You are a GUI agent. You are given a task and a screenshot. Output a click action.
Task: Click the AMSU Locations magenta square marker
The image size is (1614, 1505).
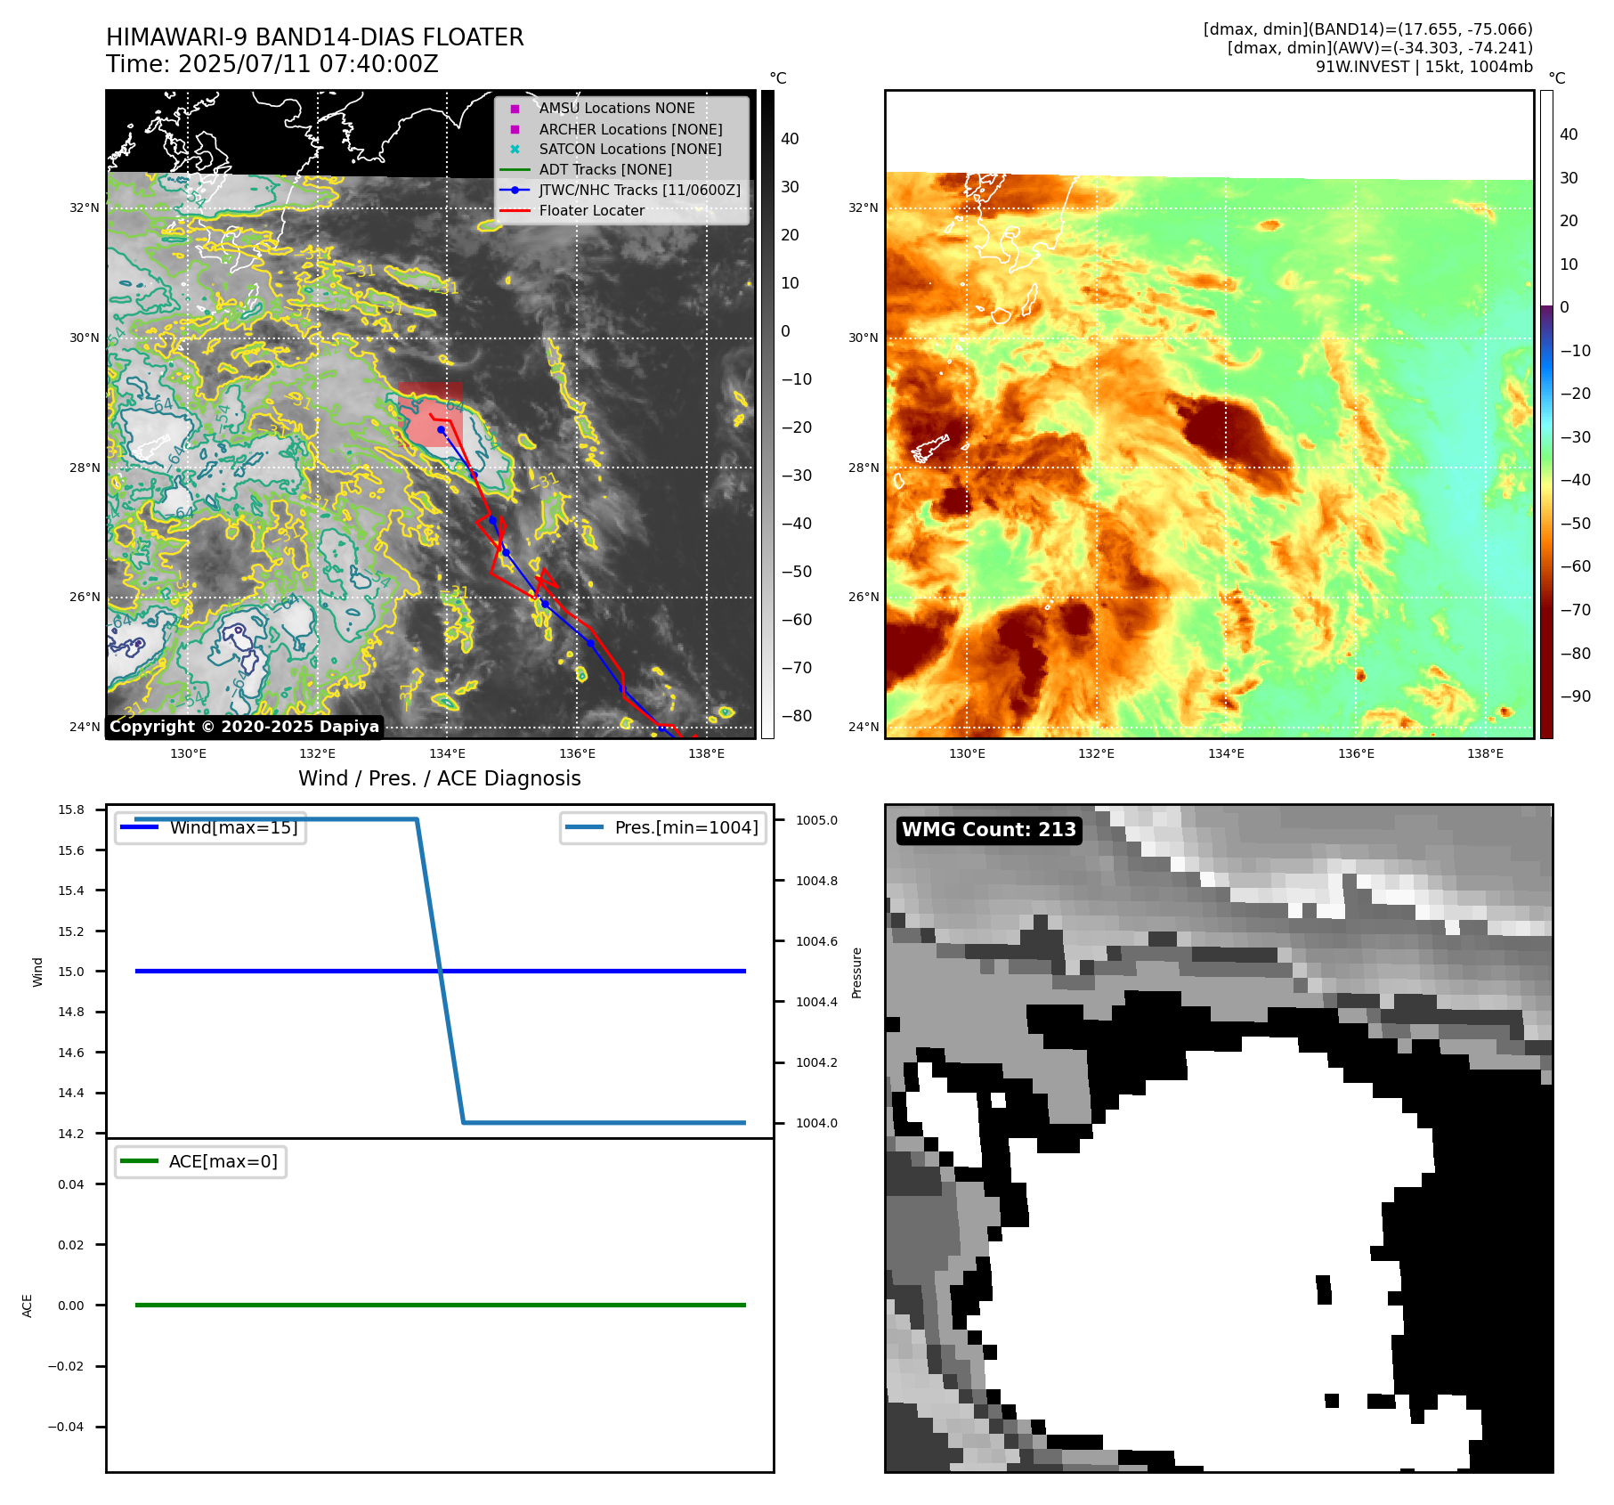[x=515, y=109]
